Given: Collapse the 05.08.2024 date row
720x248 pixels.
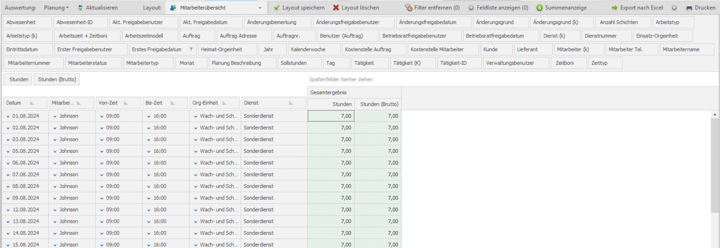Looking at the screenshot, I should tap(8, 152).
